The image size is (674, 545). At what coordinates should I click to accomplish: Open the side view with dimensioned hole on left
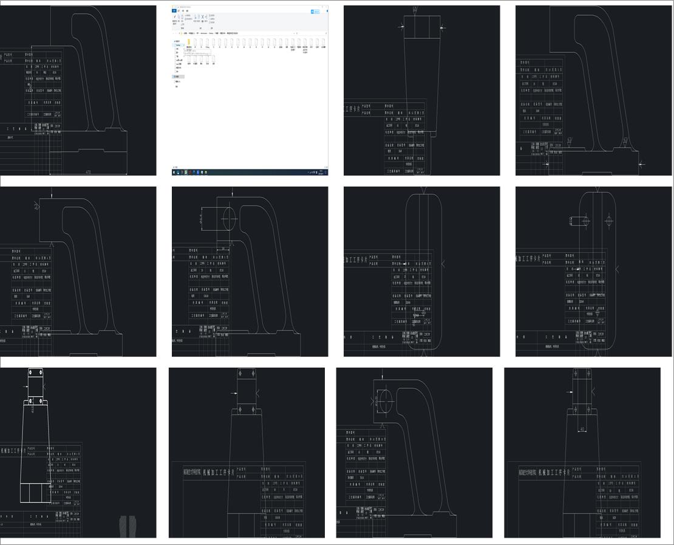point(250,272)
